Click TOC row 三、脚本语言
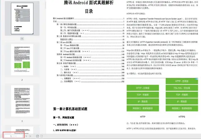 point(92,72)
